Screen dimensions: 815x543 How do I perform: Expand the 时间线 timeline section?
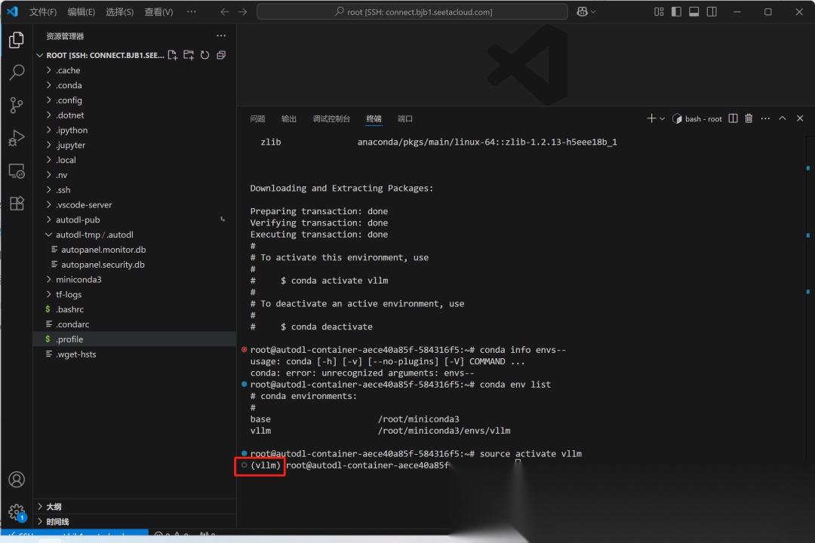(134, 521)
